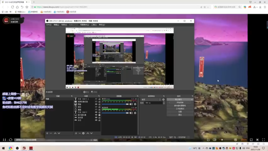The width and height of the screenshot is (268, 151).
Task: Undock the Audio Mixer panel with dock icon
Action: pyautogui.click(x=138, y=96)
